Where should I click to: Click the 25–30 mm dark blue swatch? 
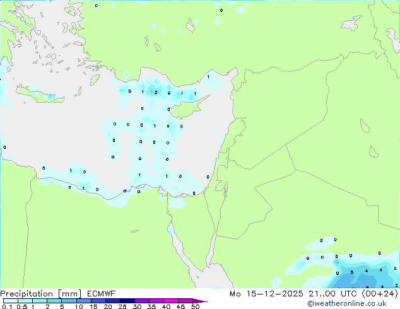coord(127,301)
